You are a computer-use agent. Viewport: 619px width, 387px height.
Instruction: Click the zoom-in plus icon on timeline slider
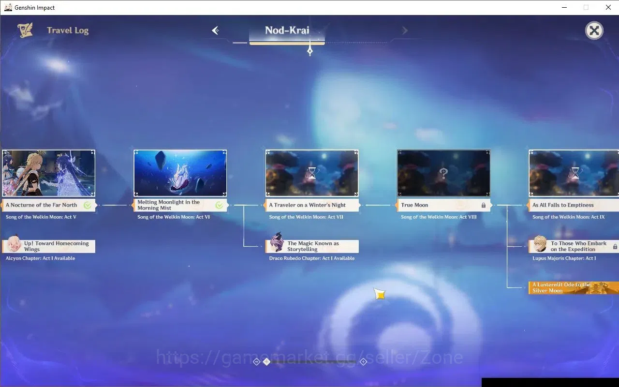[x=364, y=362]
